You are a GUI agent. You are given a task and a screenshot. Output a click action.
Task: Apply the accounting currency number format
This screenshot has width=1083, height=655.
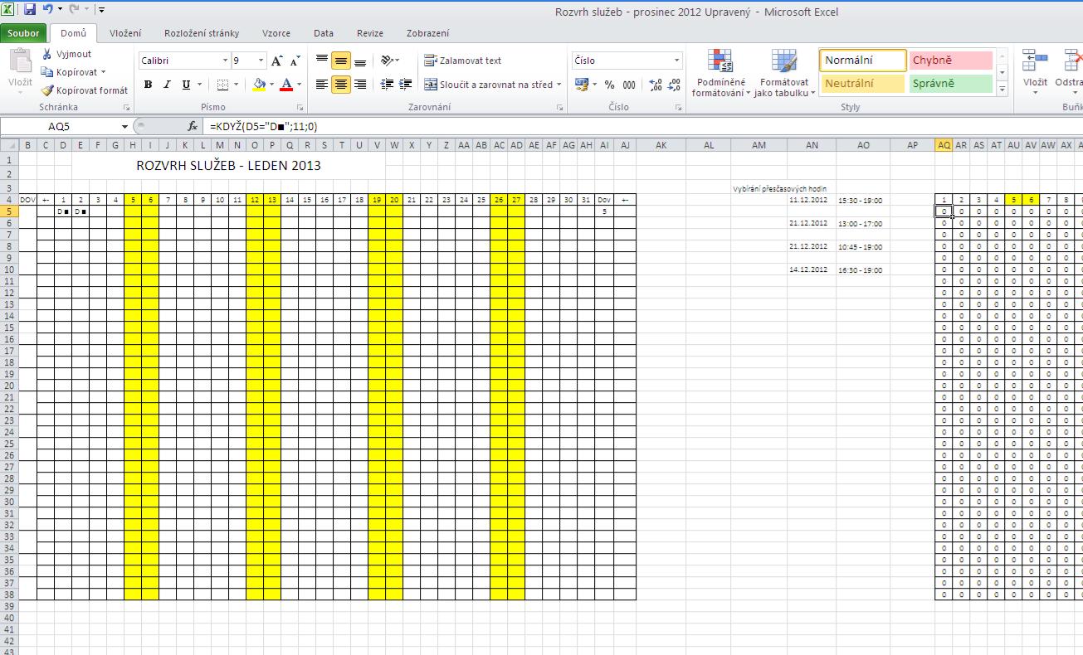tap(581, 85)
